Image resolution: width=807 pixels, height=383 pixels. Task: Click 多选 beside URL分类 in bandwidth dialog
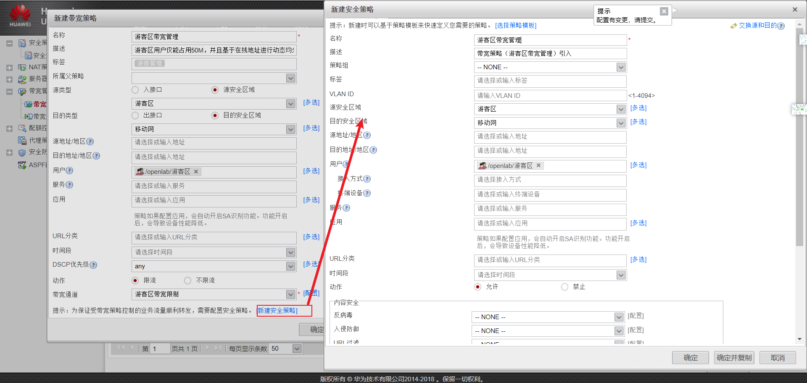[311, 237]
